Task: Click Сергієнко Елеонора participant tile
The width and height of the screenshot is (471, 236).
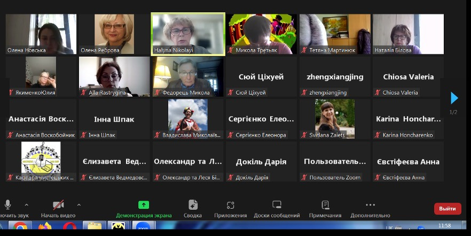Action: click(261, 119)
